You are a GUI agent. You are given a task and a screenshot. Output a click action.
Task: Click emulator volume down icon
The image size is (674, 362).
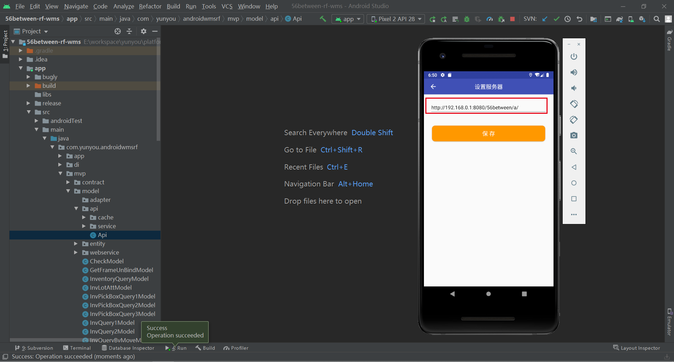coord(574,88)
